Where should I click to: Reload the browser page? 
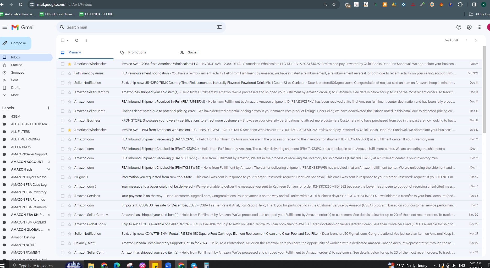[x=21, y=4]
